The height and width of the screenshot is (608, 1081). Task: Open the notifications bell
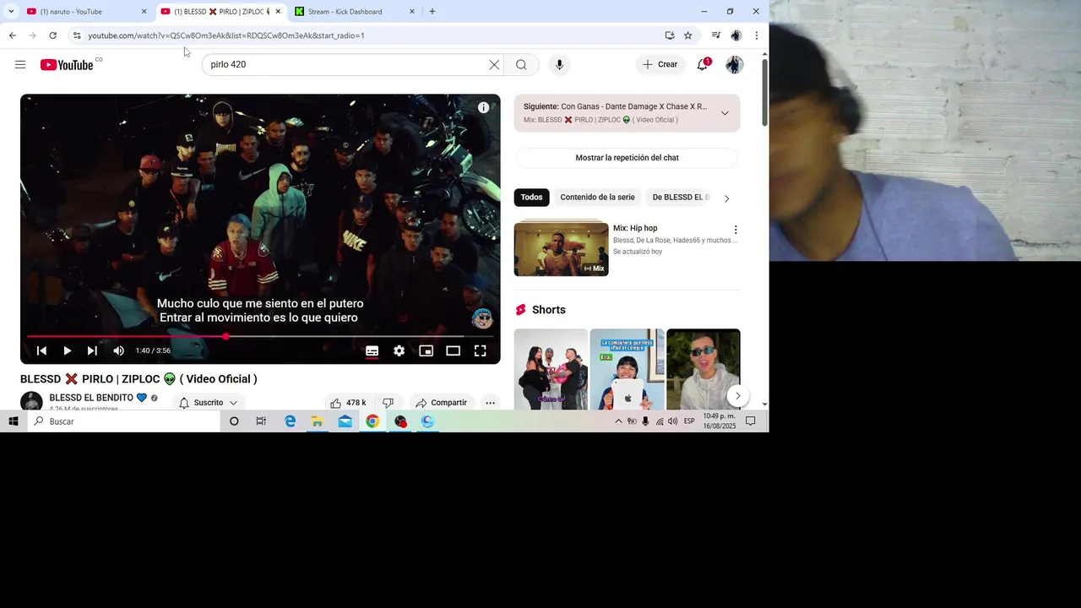coord(702,64)
